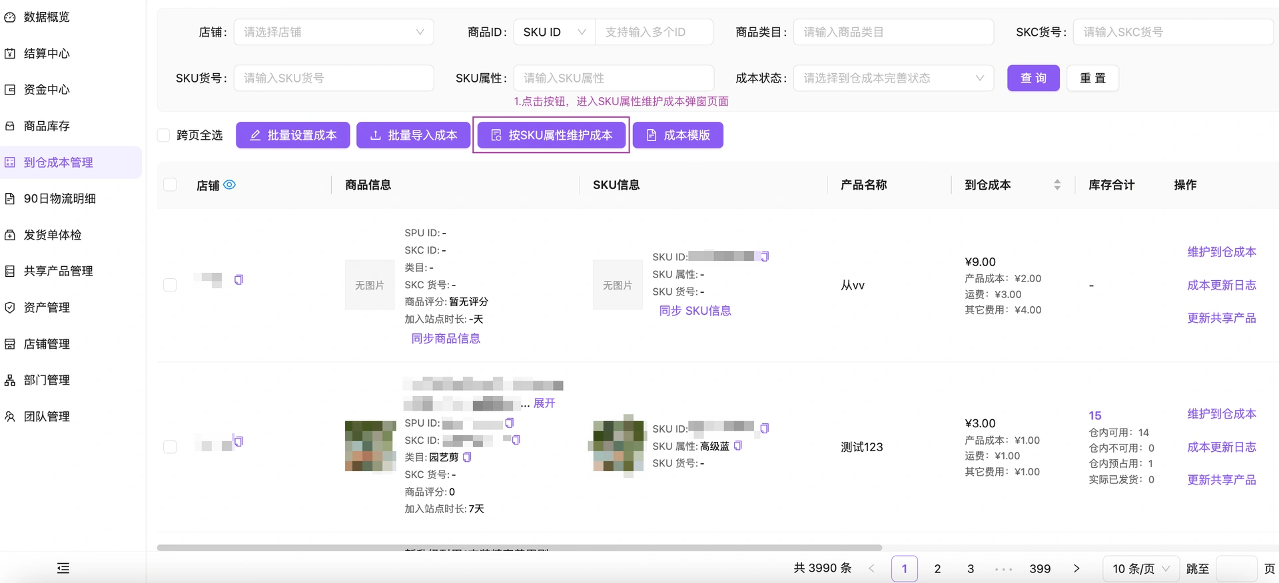Check the row checkbox for product 从vv
The height and width of the screenshot is (583, 1279).
click(x=170, y=285)
